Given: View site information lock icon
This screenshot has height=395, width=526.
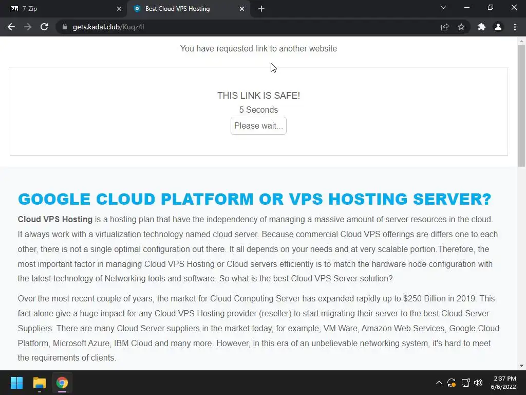Looking at the screenshot, I should point(65,27).
